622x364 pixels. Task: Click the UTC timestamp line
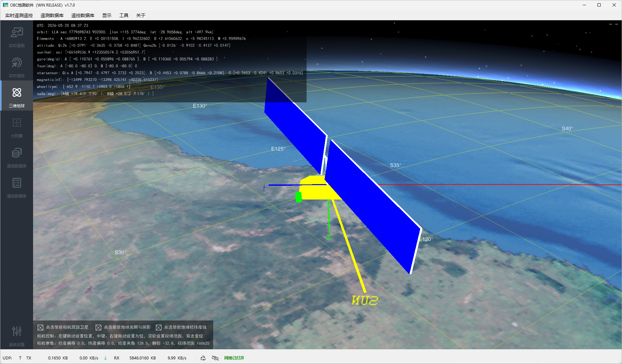pyautogui.click(x=63, y=26)
